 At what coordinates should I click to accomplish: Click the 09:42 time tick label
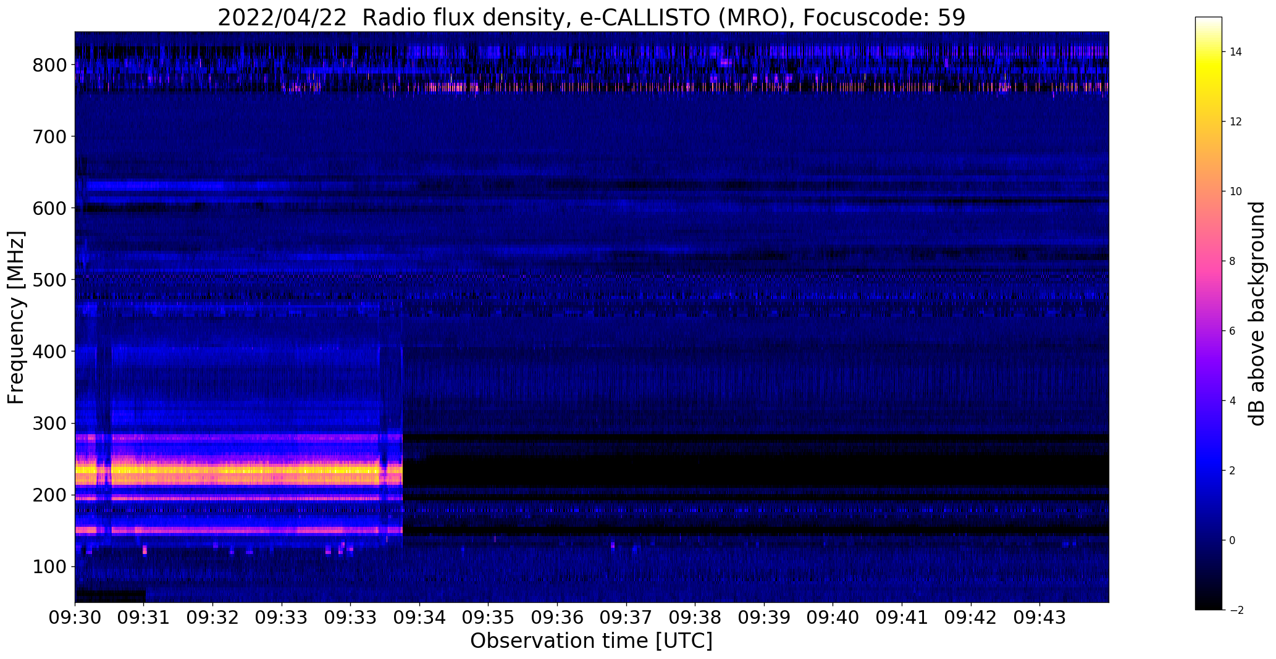click(972, 618)
